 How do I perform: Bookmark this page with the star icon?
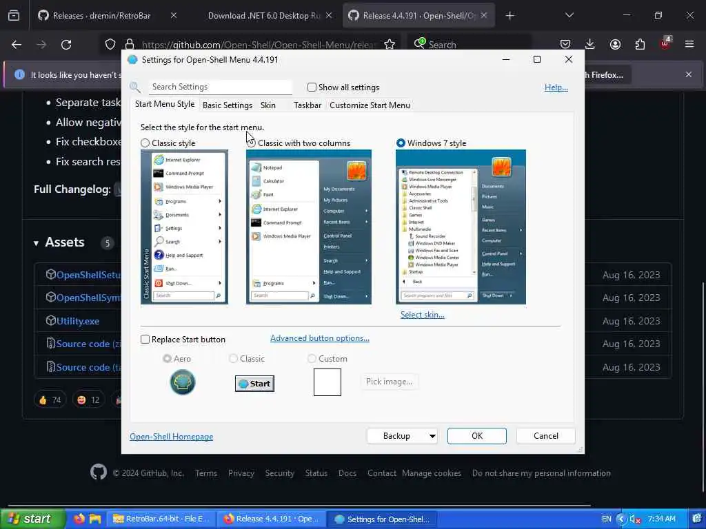click(390, 45)
